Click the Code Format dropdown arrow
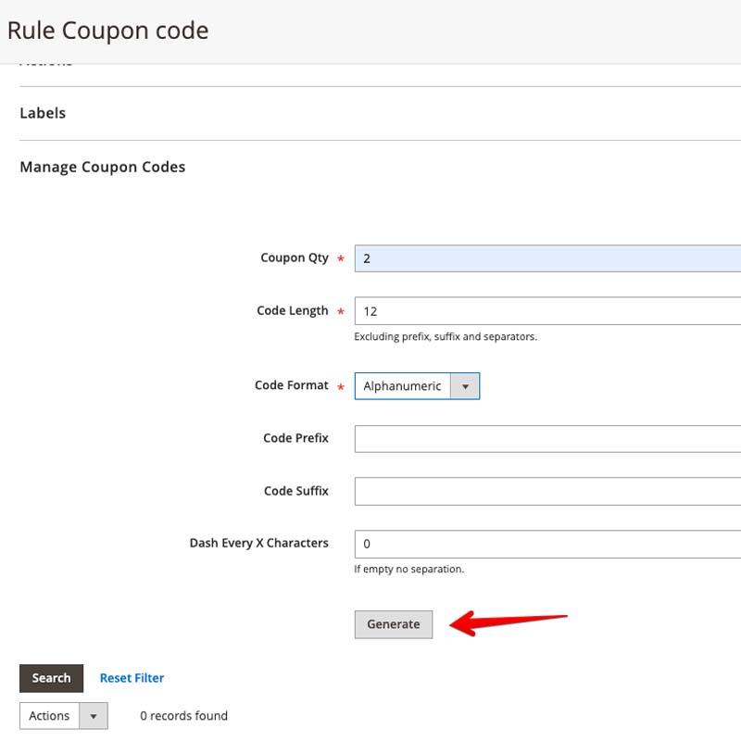 tap(465, 386)
